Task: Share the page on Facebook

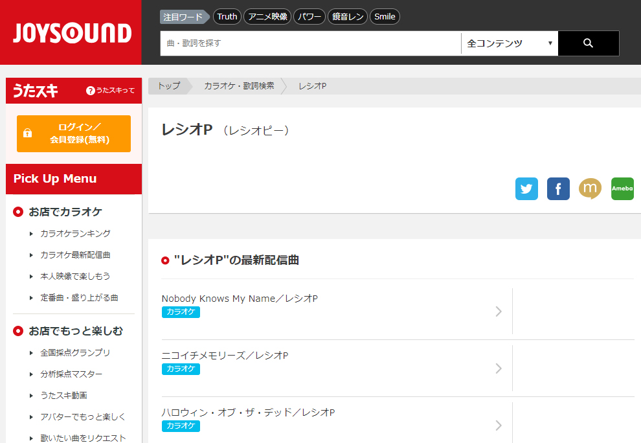Action: pos(558,189)
